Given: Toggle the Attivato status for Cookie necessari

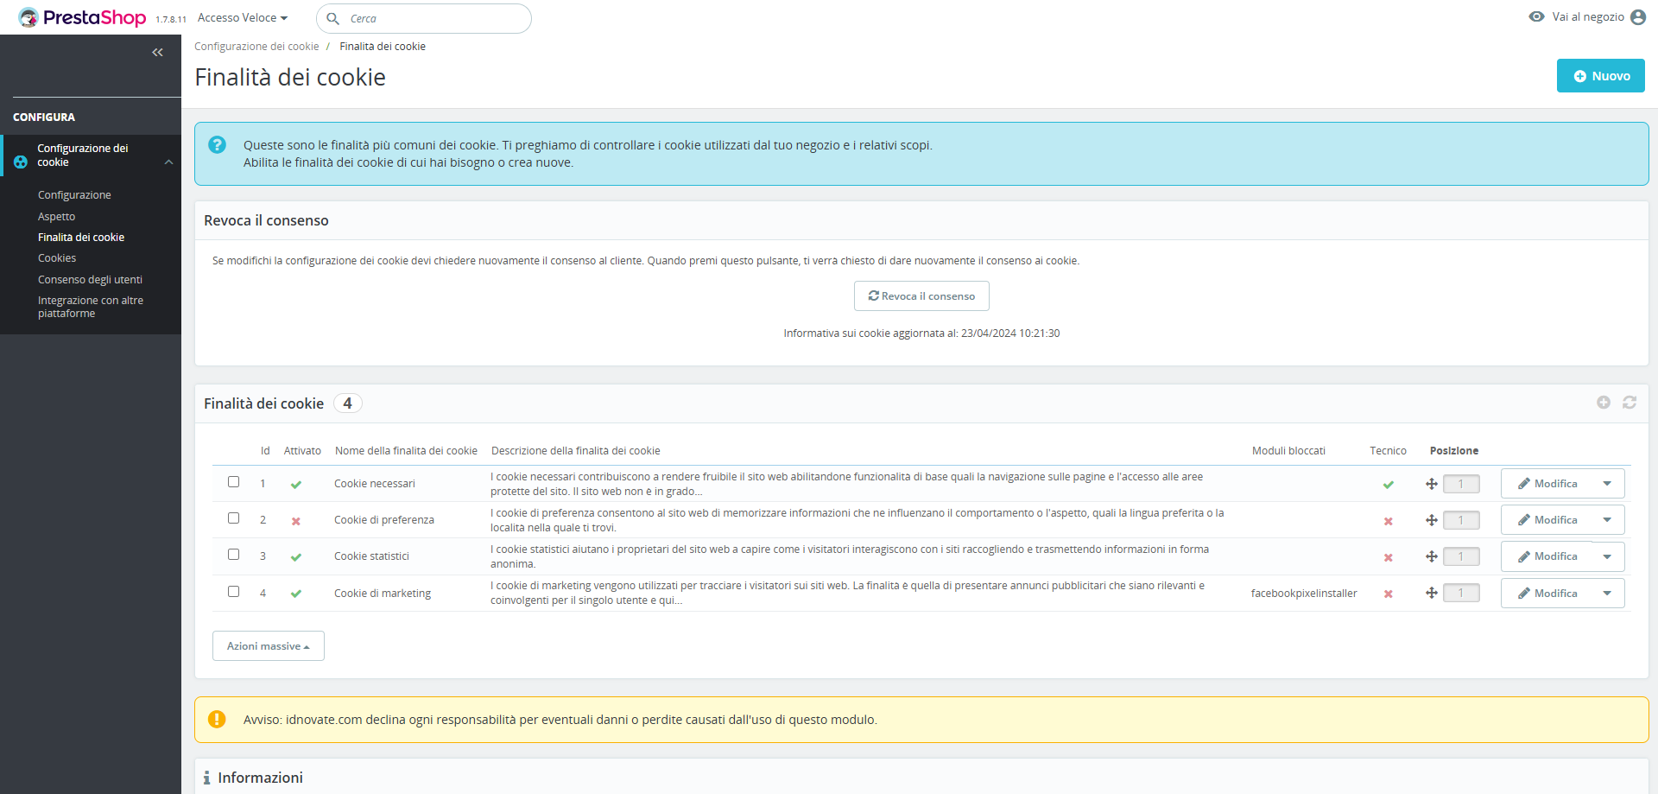Looking at the screenshot, I should (296, 485).
